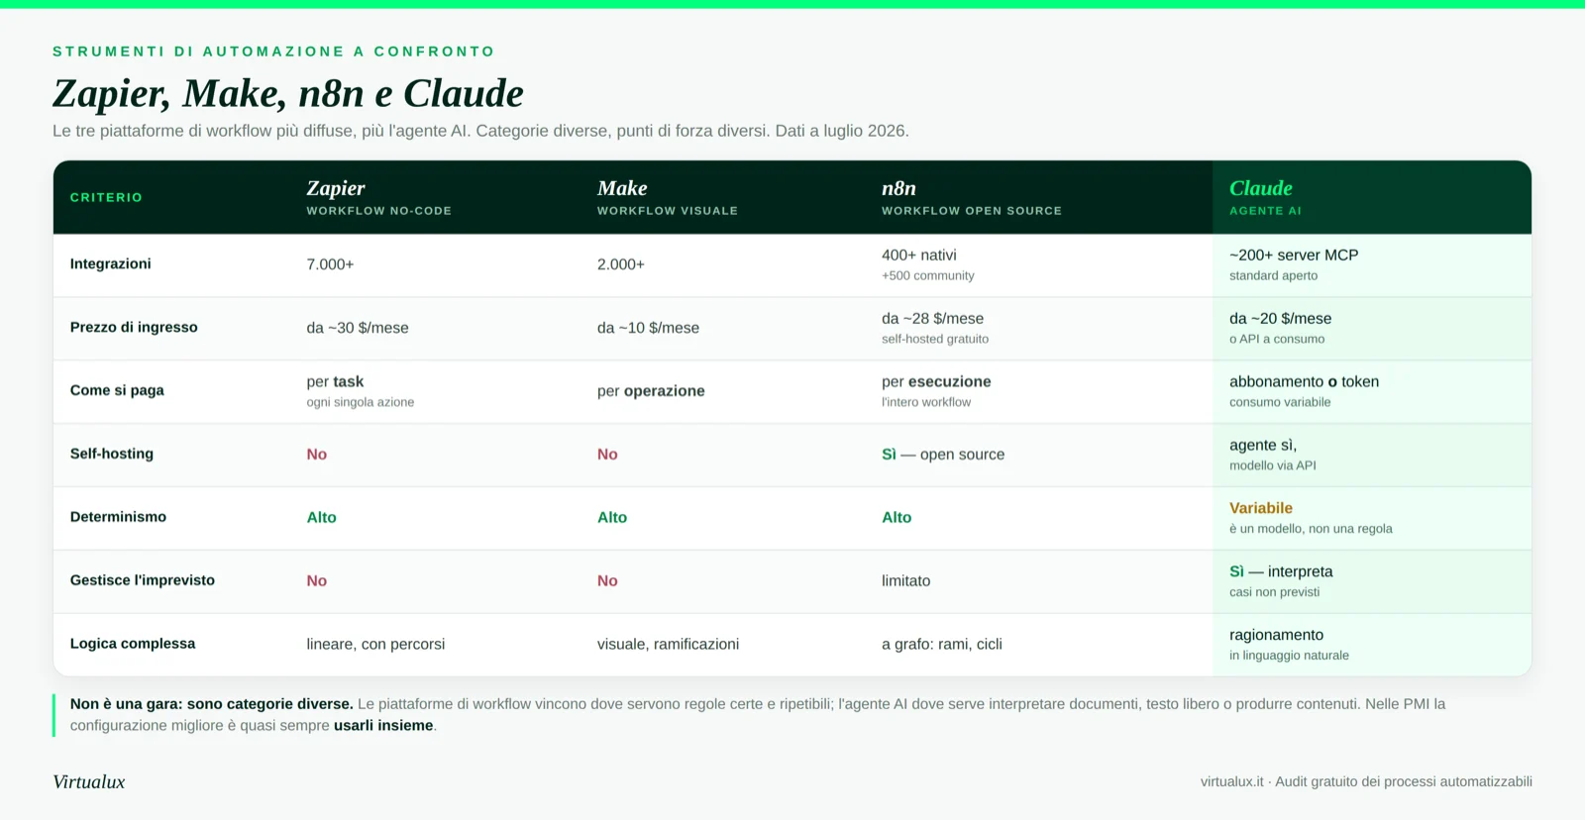The image size is (1585, 820).
Task: Click the '7.000+' integrations cell
Action: coord(330,264)
